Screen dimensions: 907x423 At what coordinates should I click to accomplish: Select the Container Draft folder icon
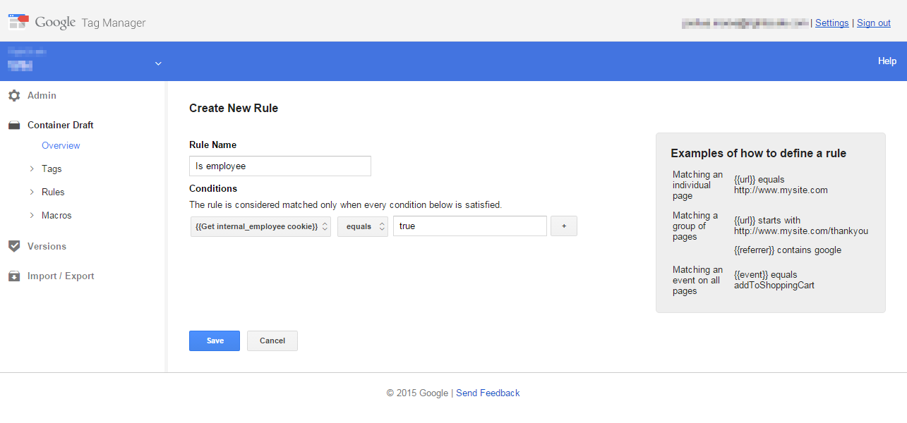point(14,125)
